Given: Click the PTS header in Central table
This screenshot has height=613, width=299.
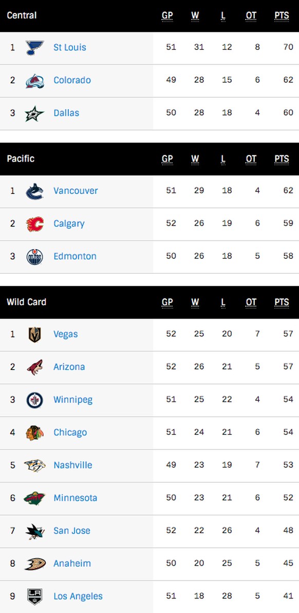Looking at the screenshot, I should pos(282,16).
